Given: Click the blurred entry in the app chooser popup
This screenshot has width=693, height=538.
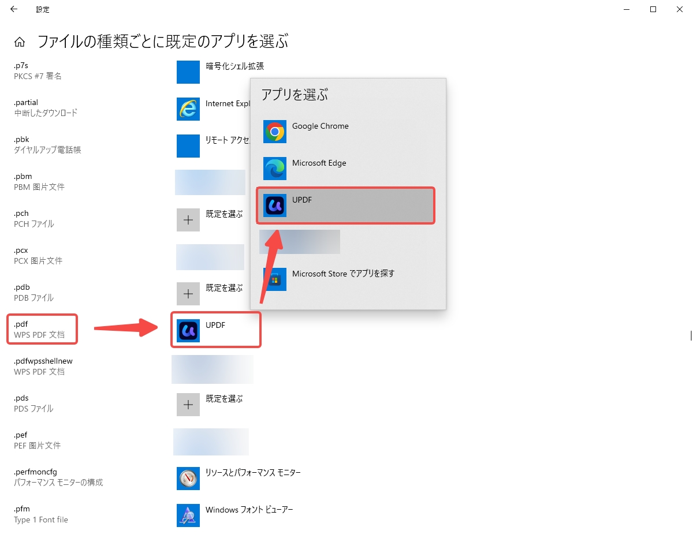Looking at the screenshot, I should pos(300,242).
